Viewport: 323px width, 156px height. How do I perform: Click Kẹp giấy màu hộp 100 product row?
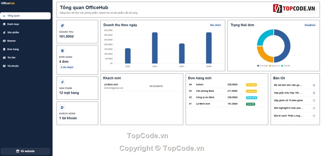[295, 93]
